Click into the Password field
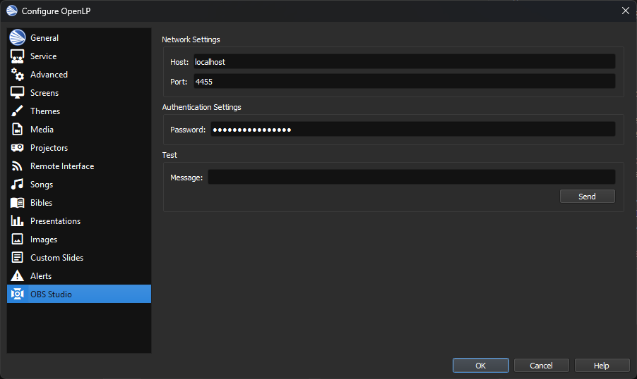This screenshot has height=379, width=637. (412, 130)
